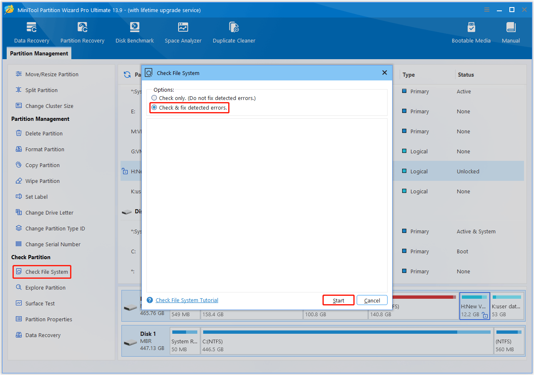This screenshot has width=534, height=375.
Task: Choose Set Label action
Action: (x=36, y=197)
